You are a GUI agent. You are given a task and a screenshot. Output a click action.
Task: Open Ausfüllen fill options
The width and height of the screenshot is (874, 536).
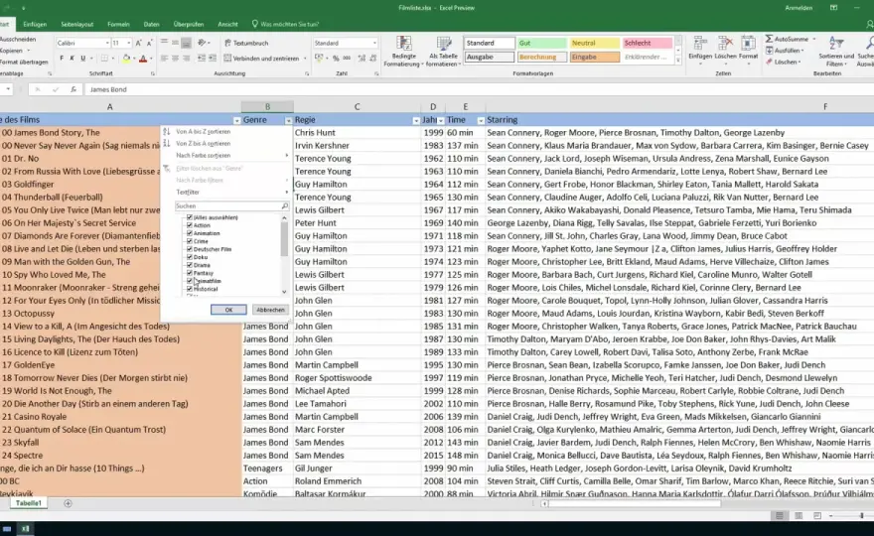(785, 51)
